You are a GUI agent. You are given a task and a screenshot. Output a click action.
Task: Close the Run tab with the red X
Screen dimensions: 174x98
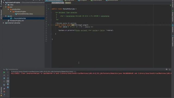click(x=4, y=92)
